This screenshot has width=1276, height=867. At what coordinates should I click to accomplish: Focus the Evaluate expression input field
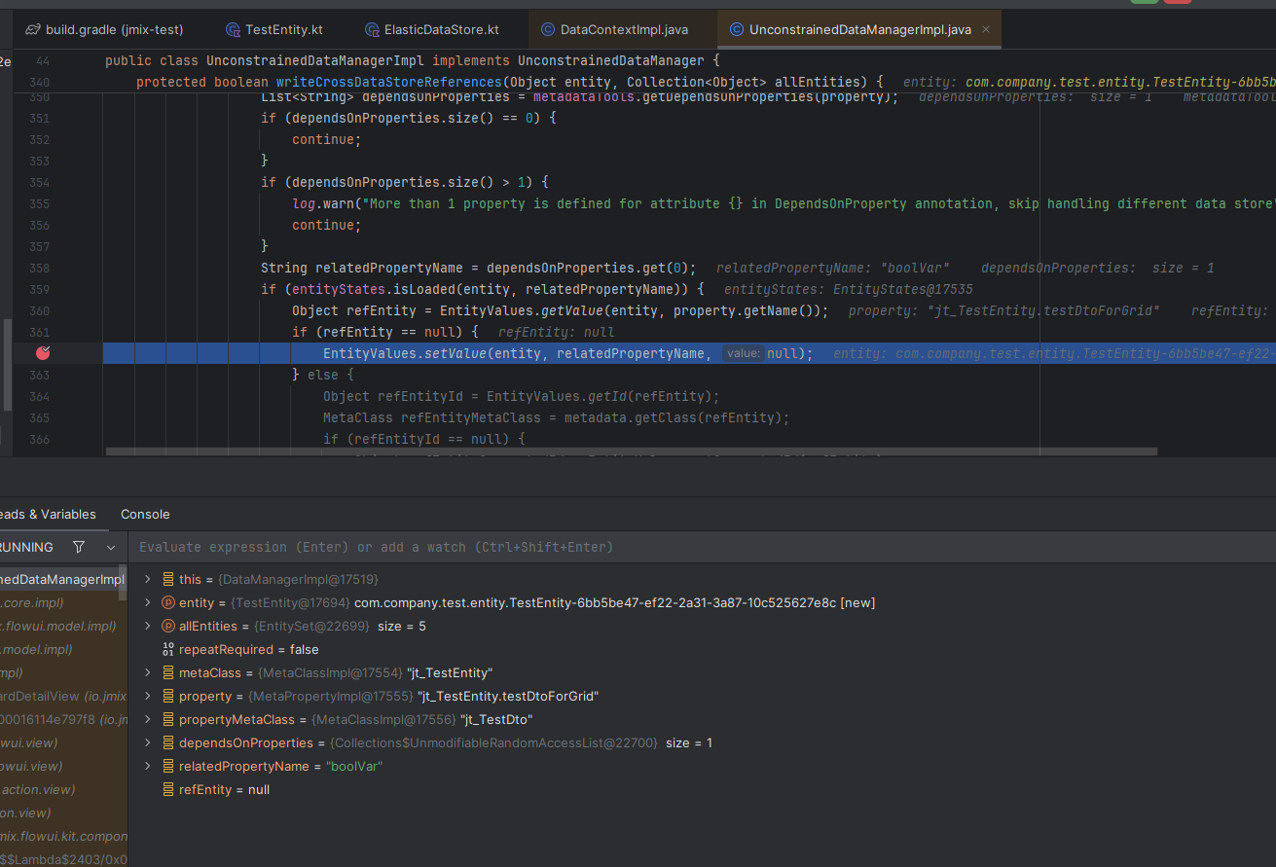701,547
